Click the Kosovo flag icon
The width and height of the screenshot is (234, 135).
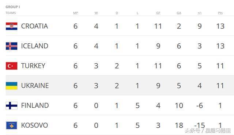coord(11,125)
